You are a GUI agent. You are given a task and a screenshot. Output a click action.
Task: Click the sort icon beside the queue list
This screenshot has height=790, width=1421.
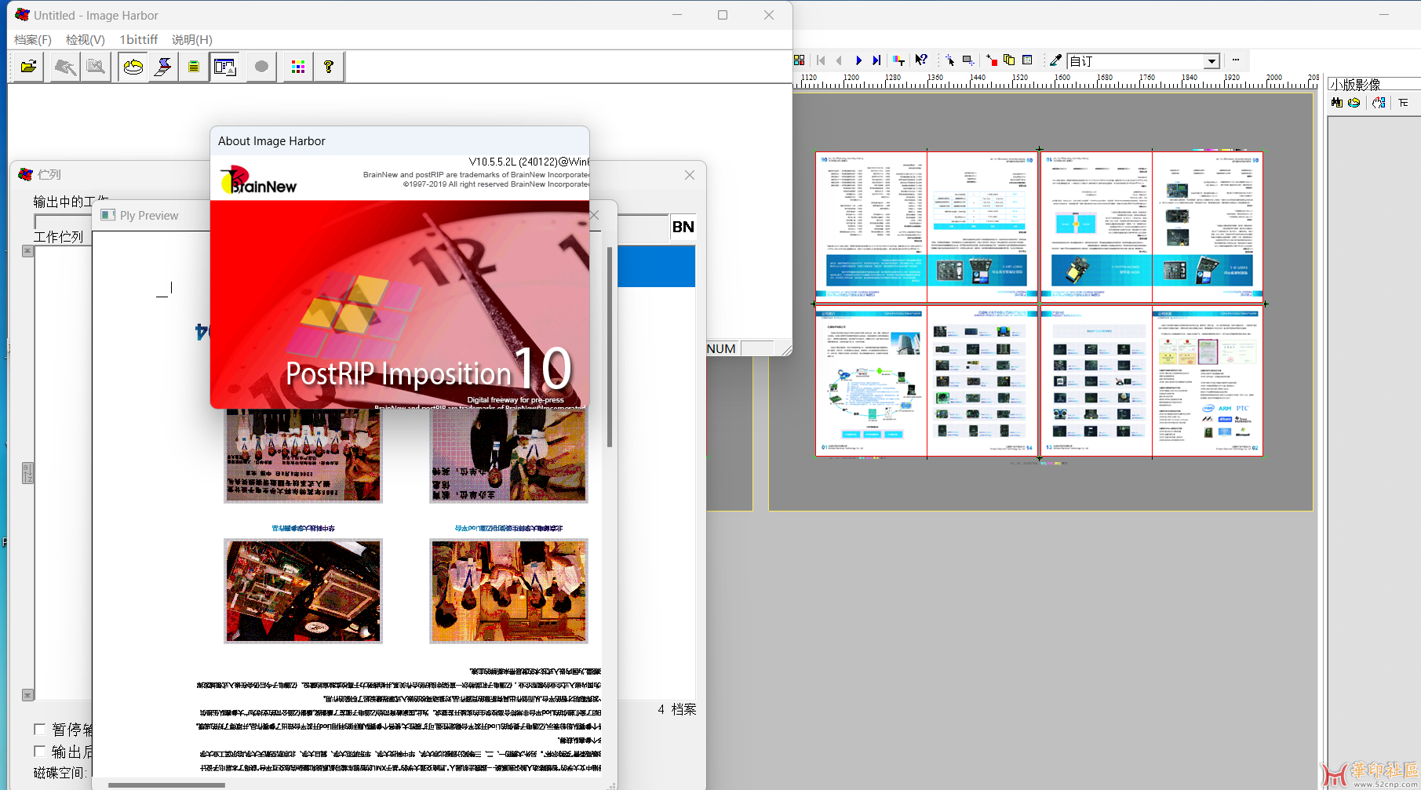coord(27,473)
